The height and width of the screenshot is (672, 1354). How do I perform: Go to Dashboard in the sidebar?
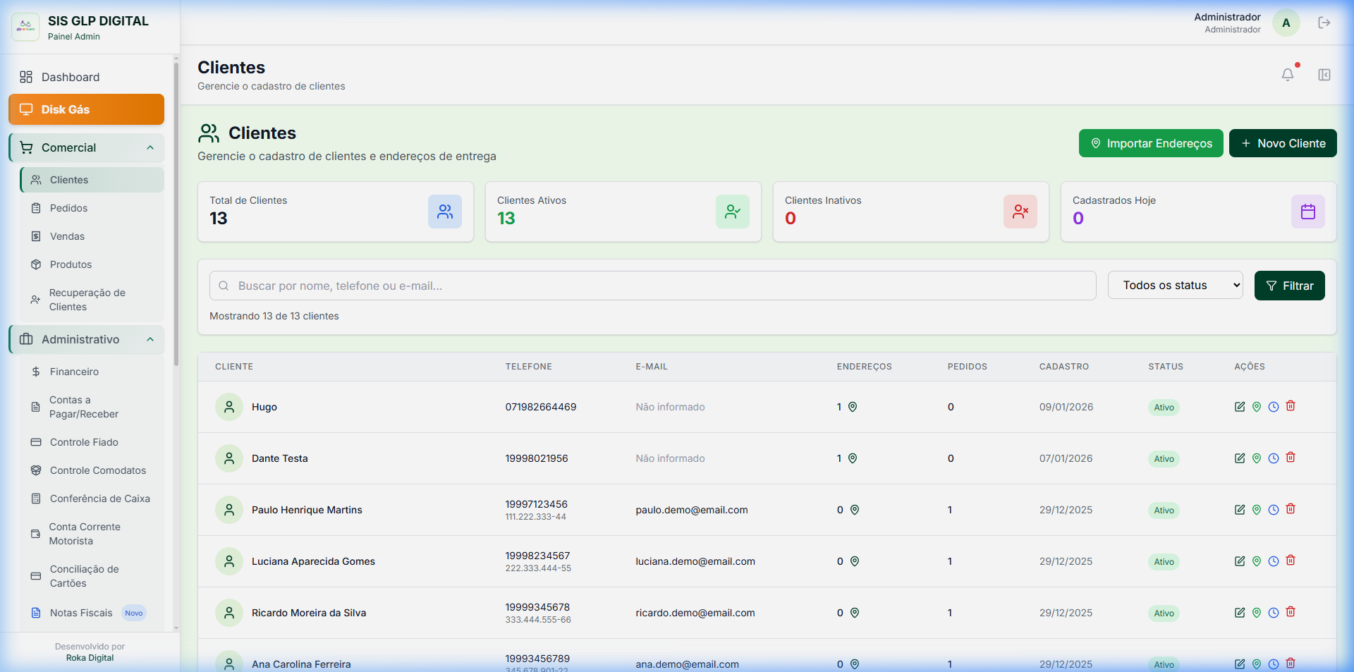point(70,77)
